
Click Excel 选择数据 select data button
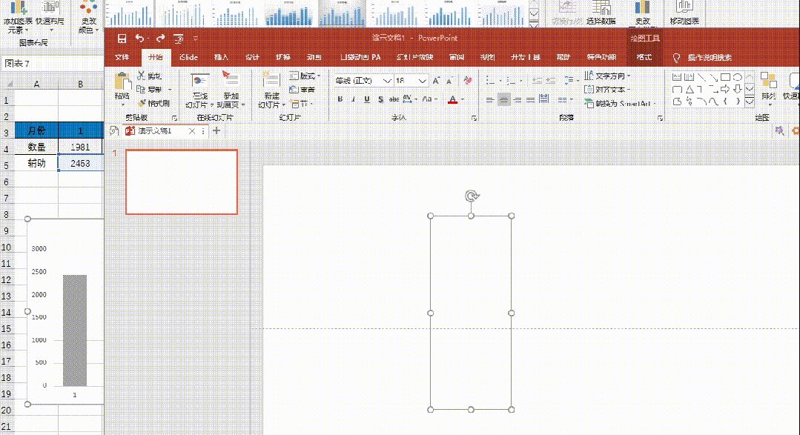click(x=601, y=13)
